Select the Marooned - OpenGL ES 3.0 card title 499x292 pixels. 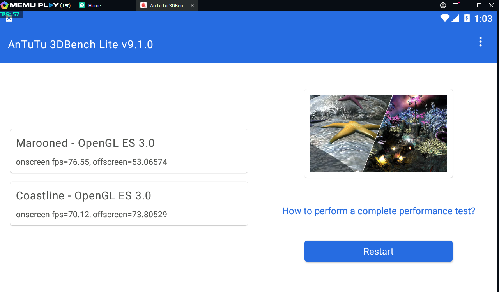[x=85, y=143]
